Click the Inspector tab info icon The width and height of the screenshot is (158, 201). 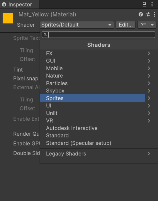click(4, 4)
